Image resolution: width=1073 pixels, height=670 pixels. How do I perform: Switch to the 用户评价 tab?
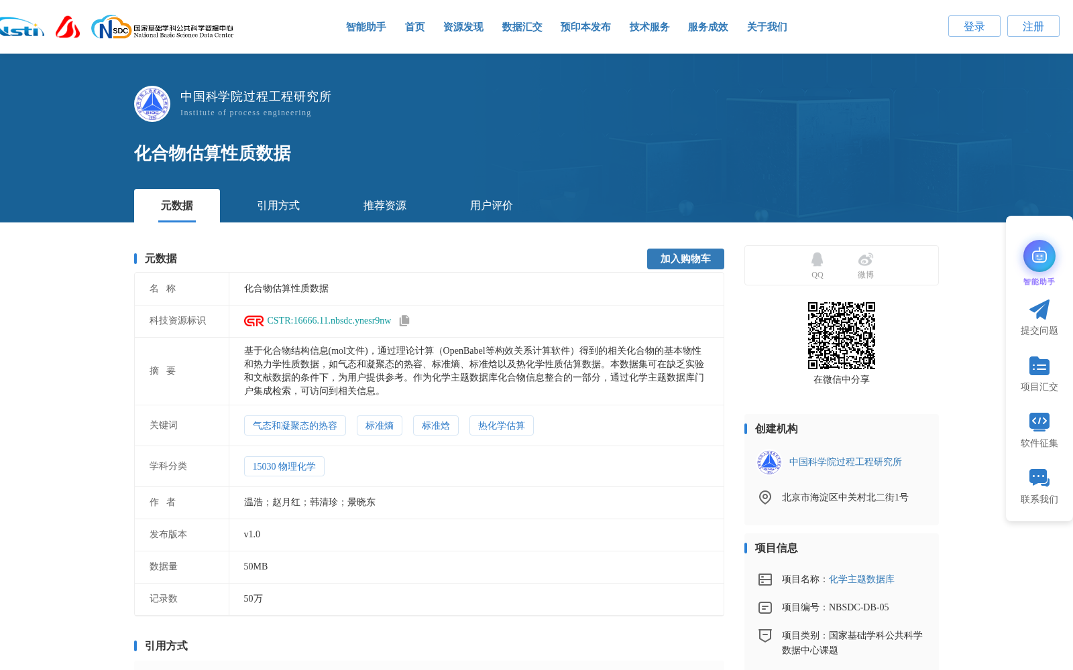click(x=492, y=206)
